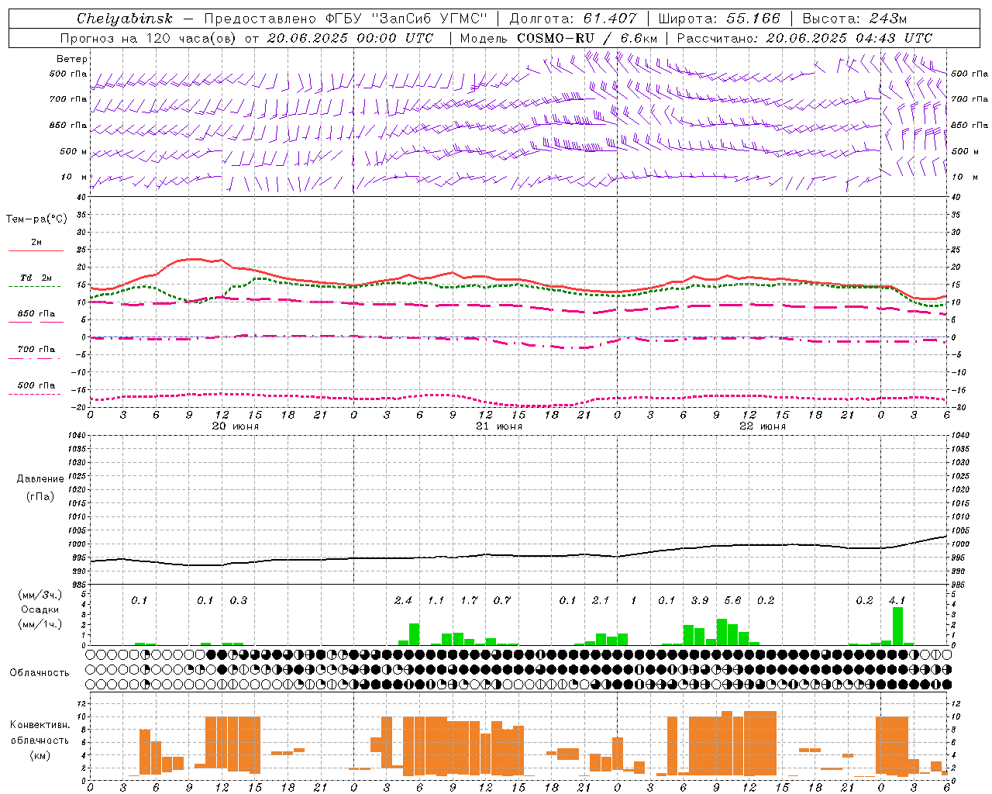Select the 'Широта: 55.166' header value

tap(718, 19)
